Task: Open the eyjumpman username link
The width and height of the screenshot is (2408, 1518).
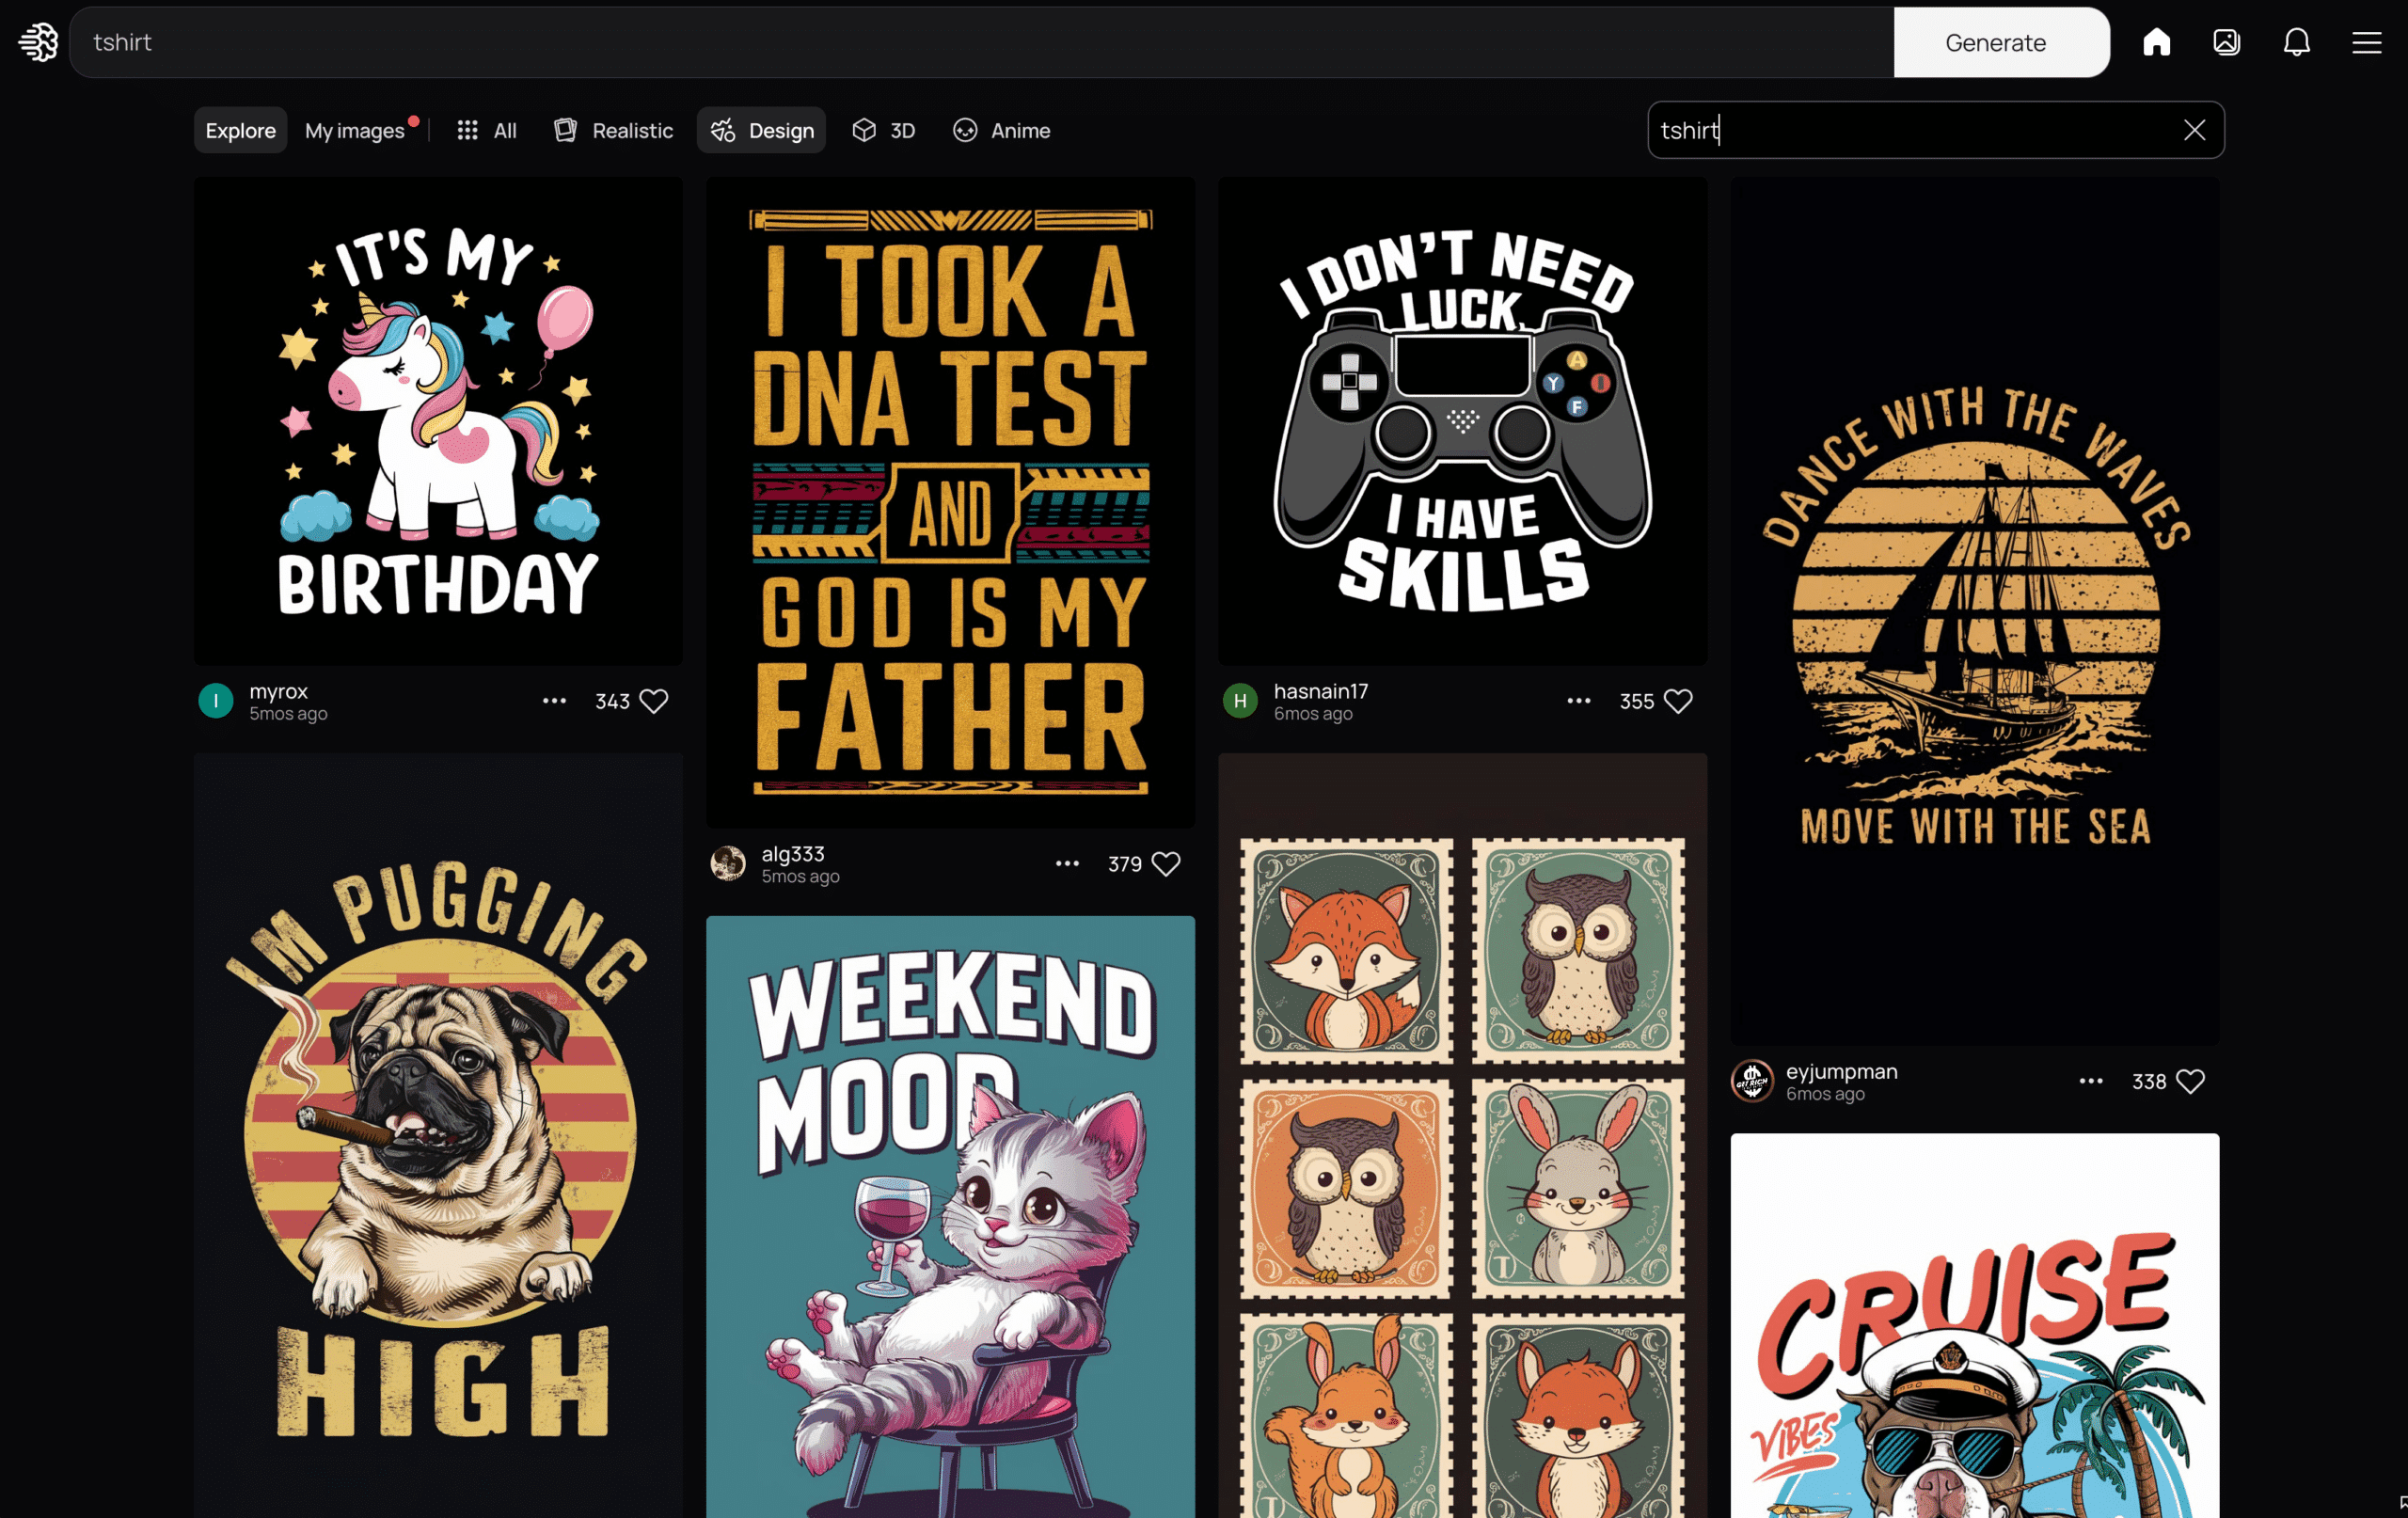Action: click(x=1841, y=1071)
